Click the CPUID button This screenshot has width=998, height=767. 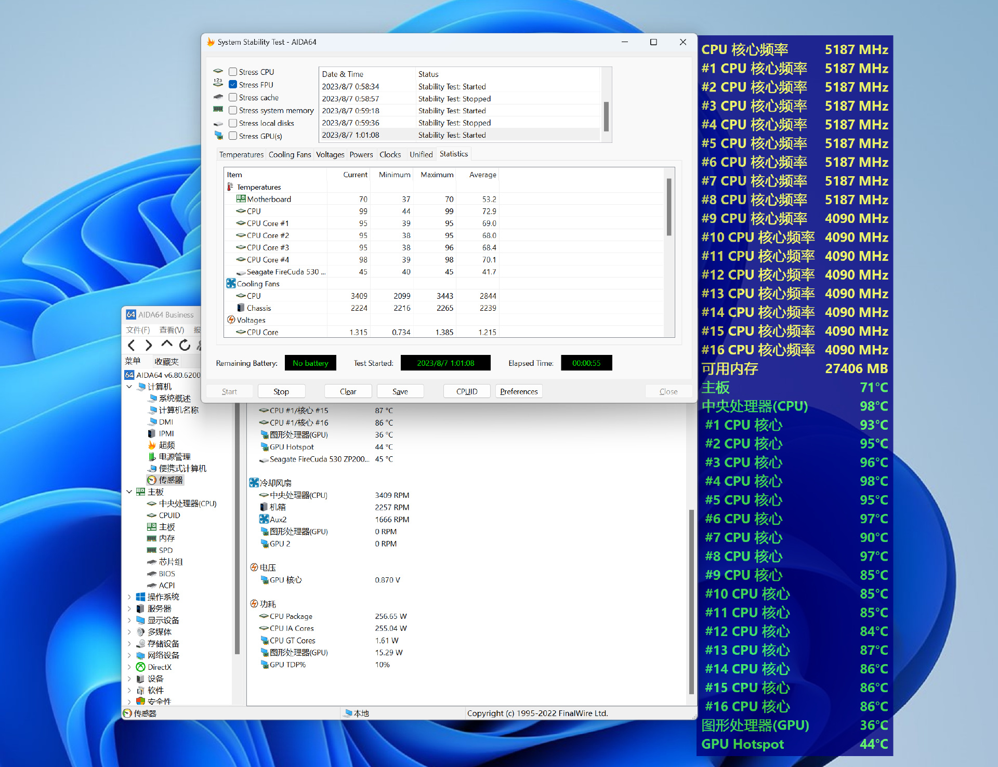466,391
